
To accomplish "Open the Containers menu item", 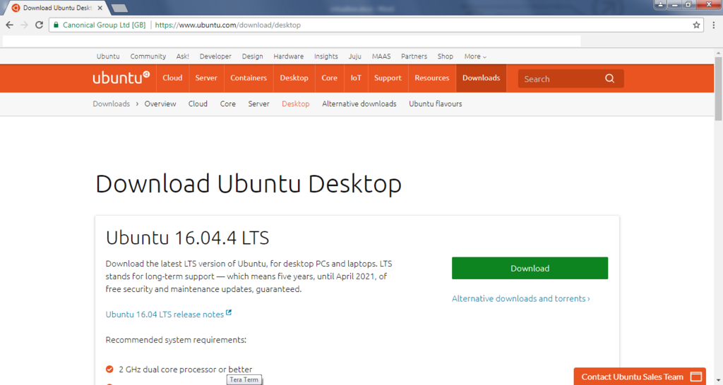I will click(249, 78).
